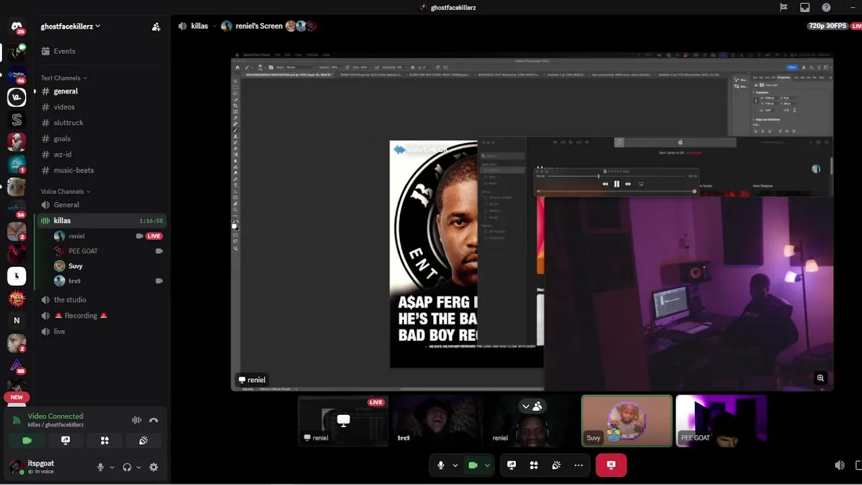Open Discord direct messages home icon
The height and width of the screenshot is (485, 862).
(x=17, y=28)
